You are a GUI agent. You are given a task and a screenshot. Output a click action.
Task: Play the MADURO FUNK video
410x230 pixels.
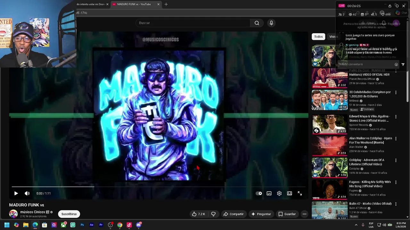(16, 193)
